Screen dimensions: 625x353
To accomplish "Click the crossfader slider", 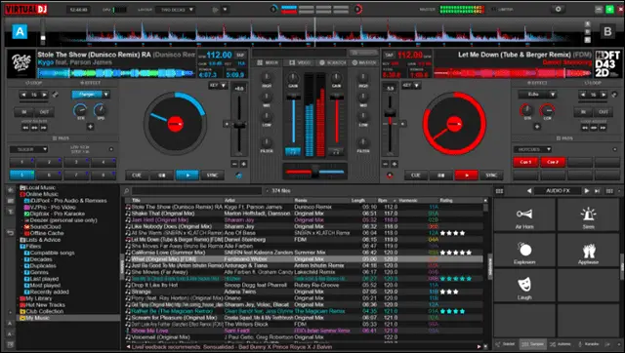I will point(314,172).
